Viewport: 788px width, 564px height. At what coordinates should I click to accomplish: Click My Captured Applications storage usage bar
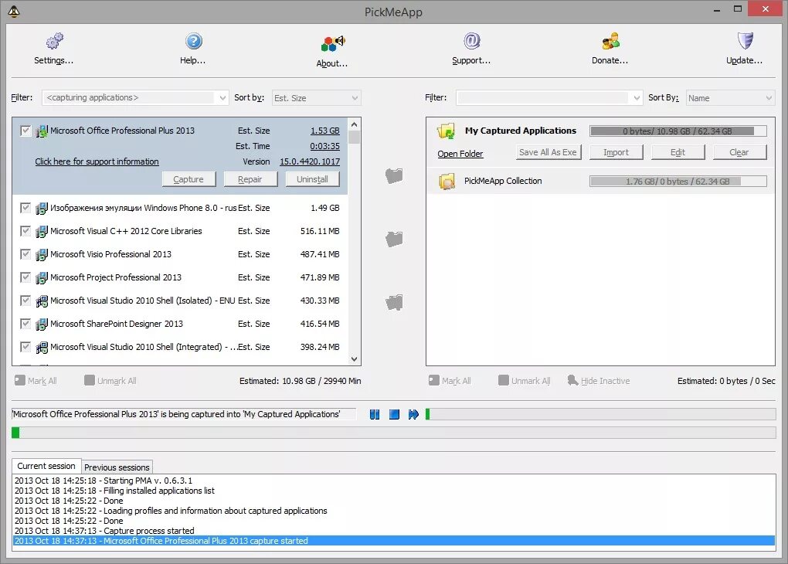(678, 131)
